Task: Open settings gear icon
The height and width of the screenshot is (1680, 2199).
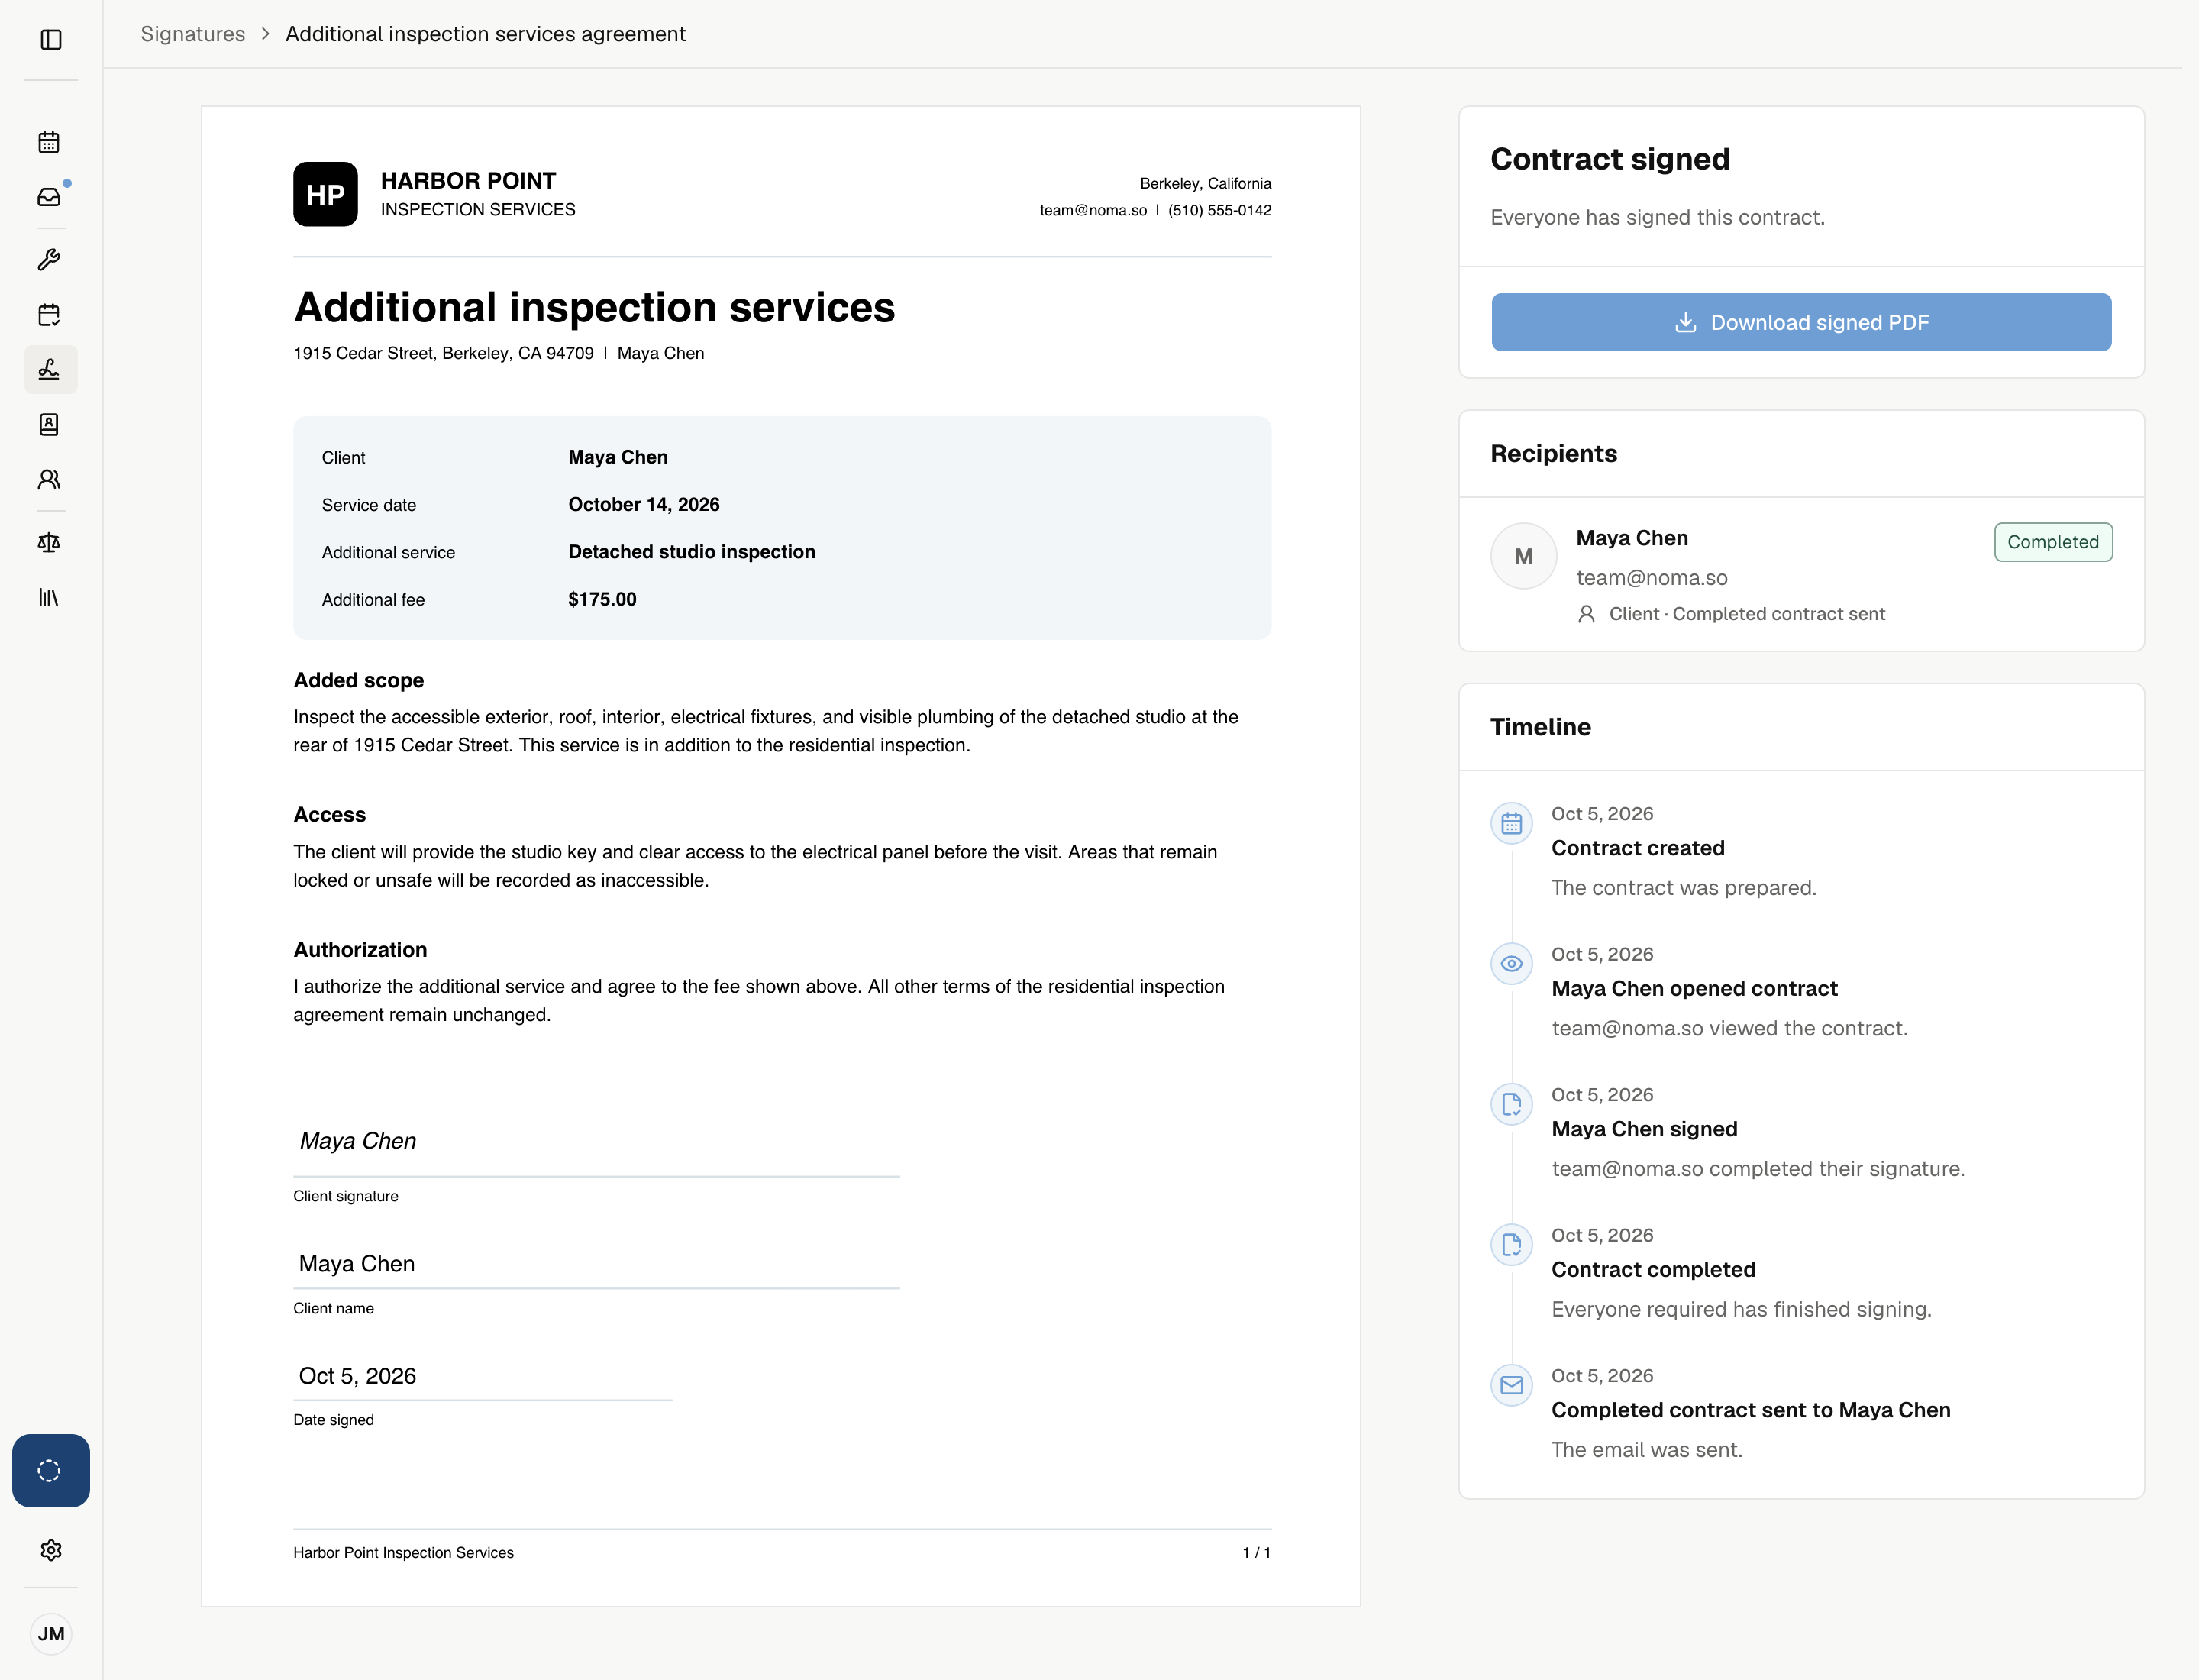Action: [x=51, y=1550]
